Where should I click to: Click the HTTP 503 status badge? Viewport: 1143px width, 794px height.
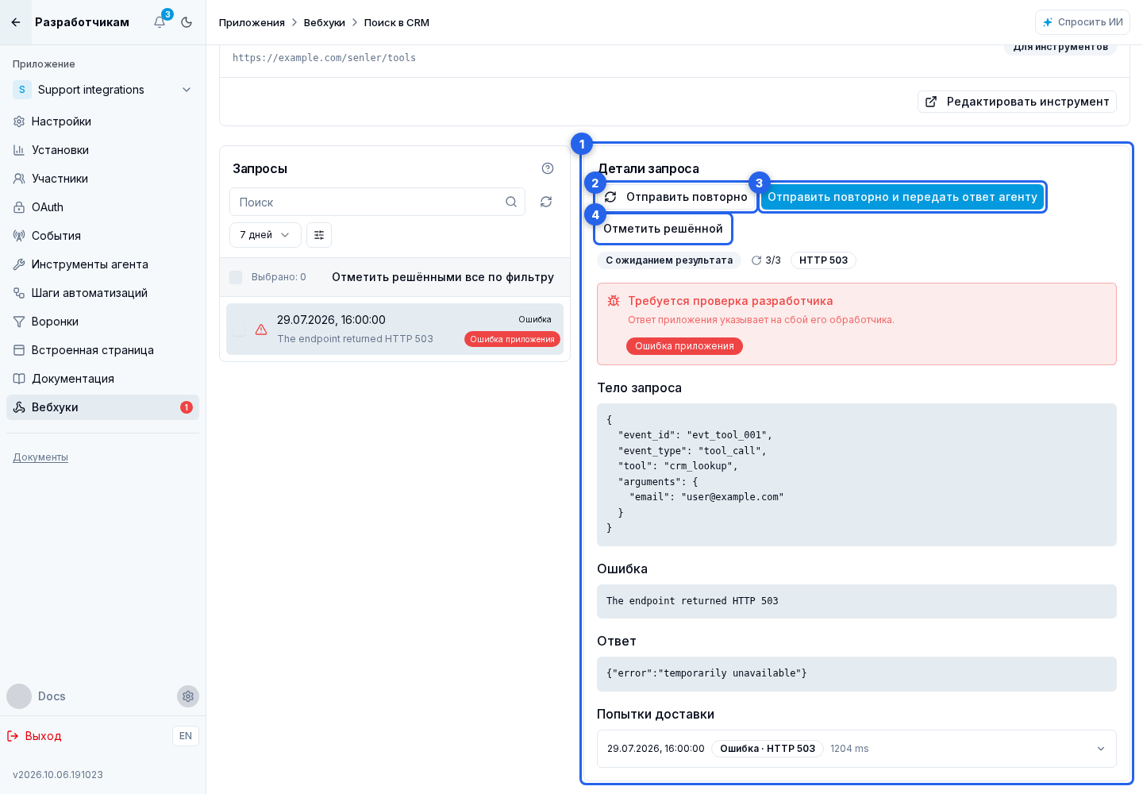(x=823, y=260)
